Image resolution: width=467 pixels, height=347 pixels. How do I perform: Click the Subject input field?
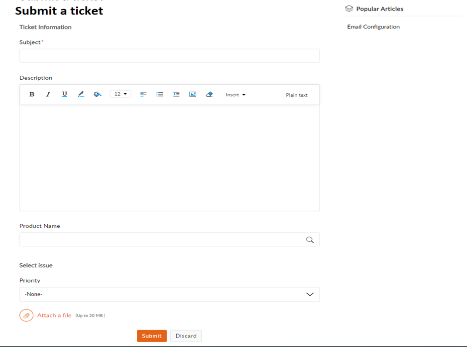pyautogui.click(x=169, y=56)
